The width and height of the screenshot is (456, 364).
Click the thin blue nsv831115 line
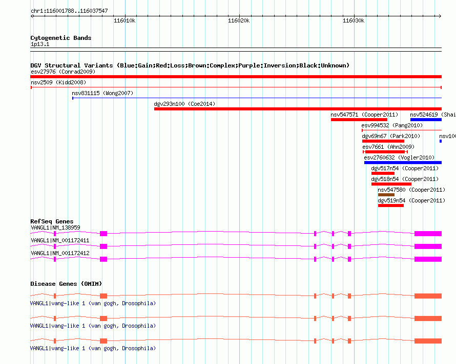[x=257, y=98]
